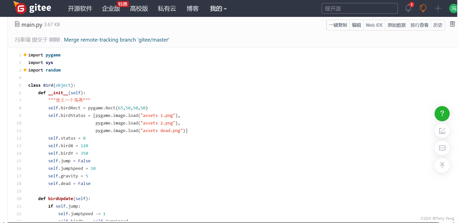Viewport: 458px width, 223px height.
Task: Click the 搜开源 search field
Action: pos(359,8)
